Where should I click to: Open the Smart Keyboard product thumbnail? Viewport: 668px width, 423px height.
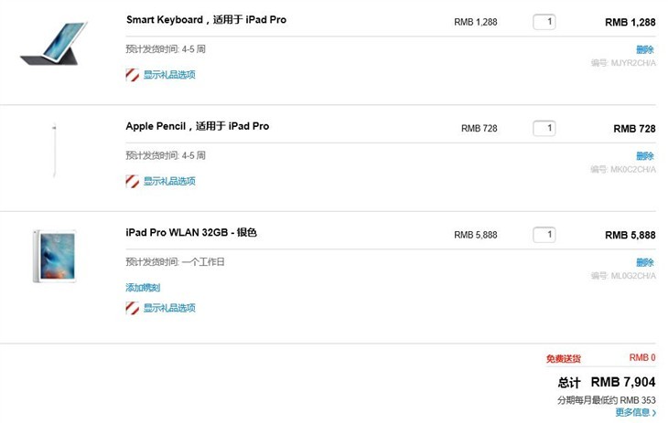(55, 44)
